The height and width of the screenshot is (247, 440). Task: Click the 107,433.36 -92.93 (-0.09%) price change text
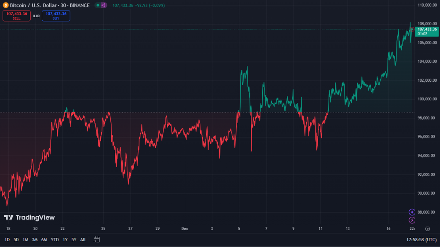139,5
